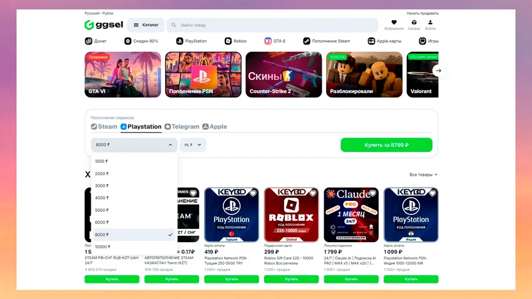Open the IN, ₹ region dropdown

pyautogui.click(x=193, y=144)
